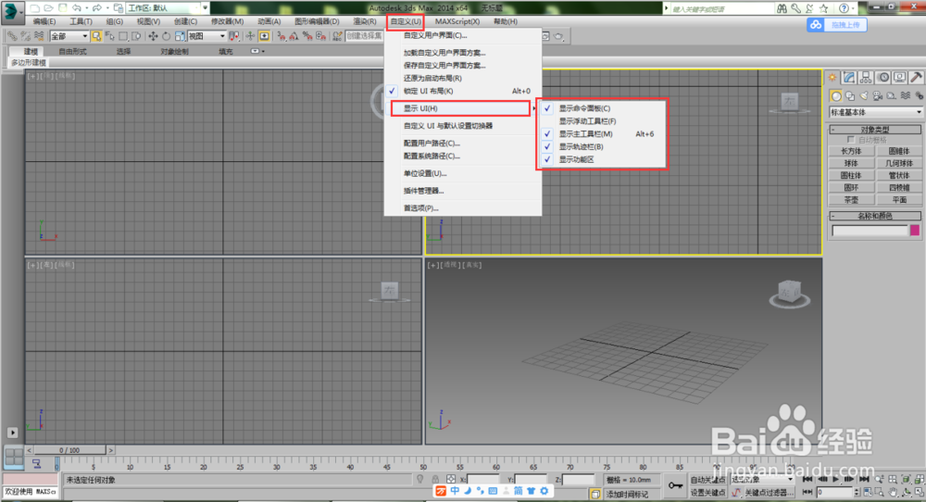The image size is (926, 502).
Task: Select the Shapes category icon
Action: [850, 95]
